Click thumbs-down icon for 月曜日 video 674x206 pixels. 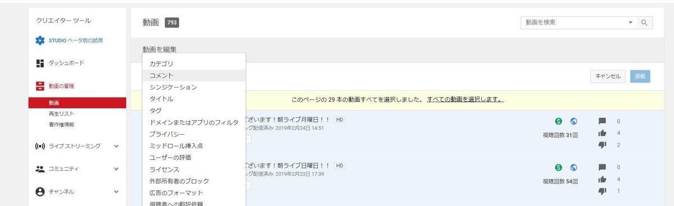pos(602,145)
